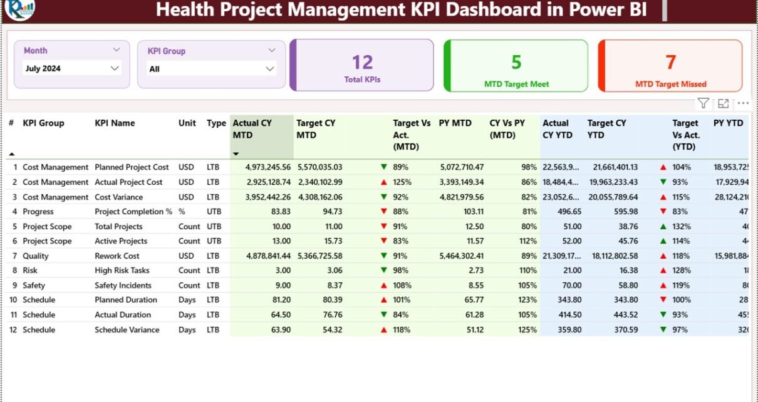Open the KPI Group dropdown showing All

269,69
